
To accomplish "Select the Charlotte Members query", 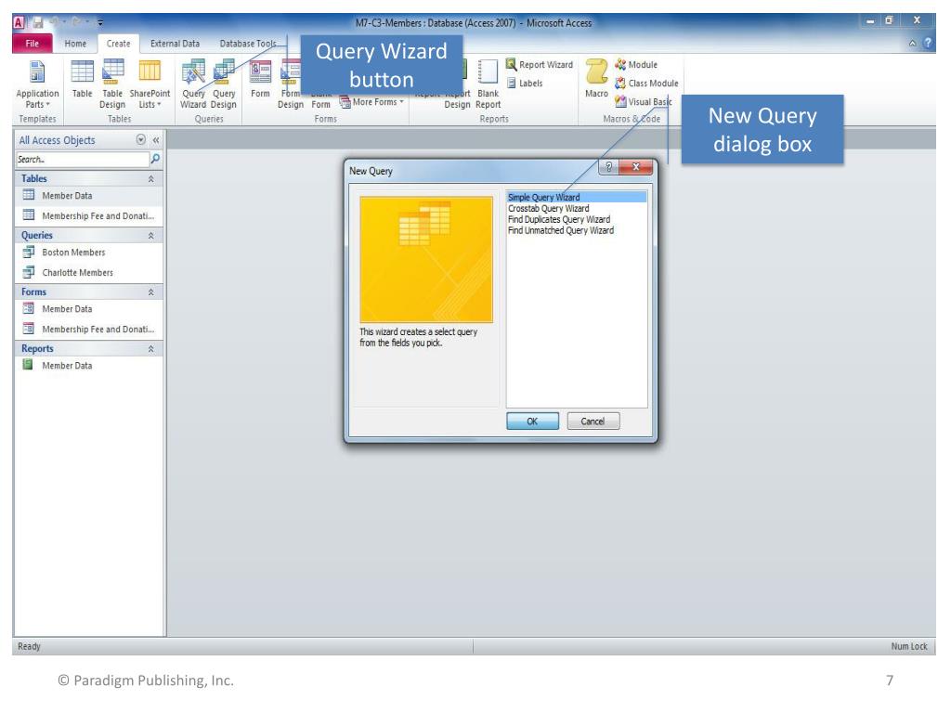I will point(88,273).
